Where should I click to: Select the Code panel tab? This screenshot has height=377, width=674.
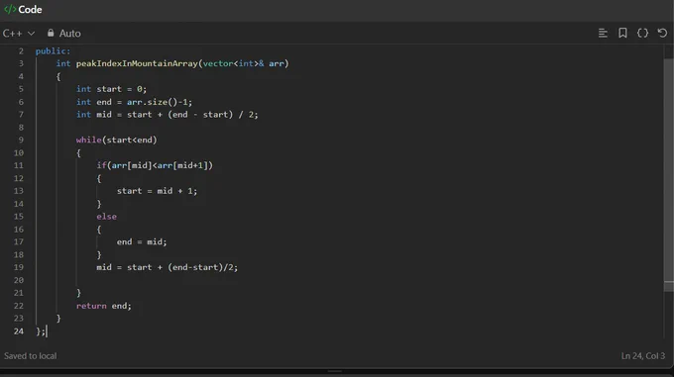pos(23,9)
